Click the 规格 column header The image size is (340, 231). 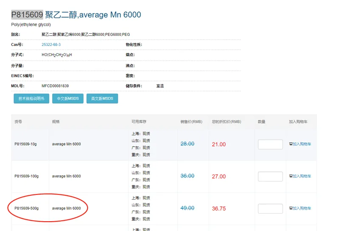[56, 122]
